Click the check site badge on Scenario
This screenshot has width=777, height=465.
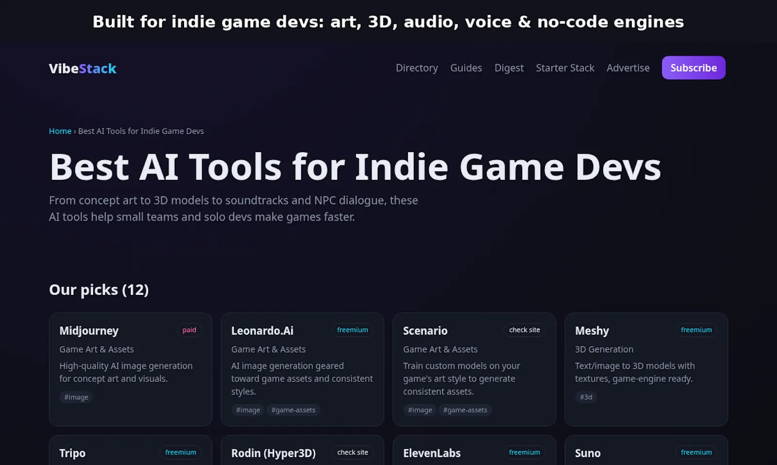(x=524, y=330)
